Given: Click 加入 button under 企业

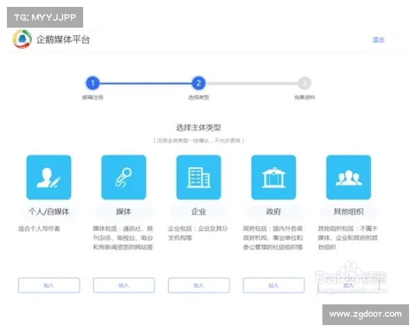Looking at the screenshot, I should coord(199,285).
